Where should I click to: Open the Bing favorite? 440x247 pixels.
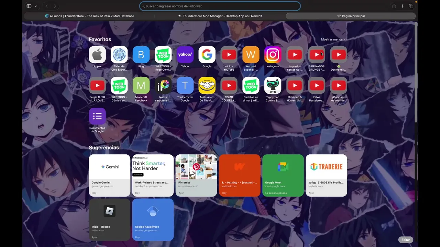click(141, 55)
